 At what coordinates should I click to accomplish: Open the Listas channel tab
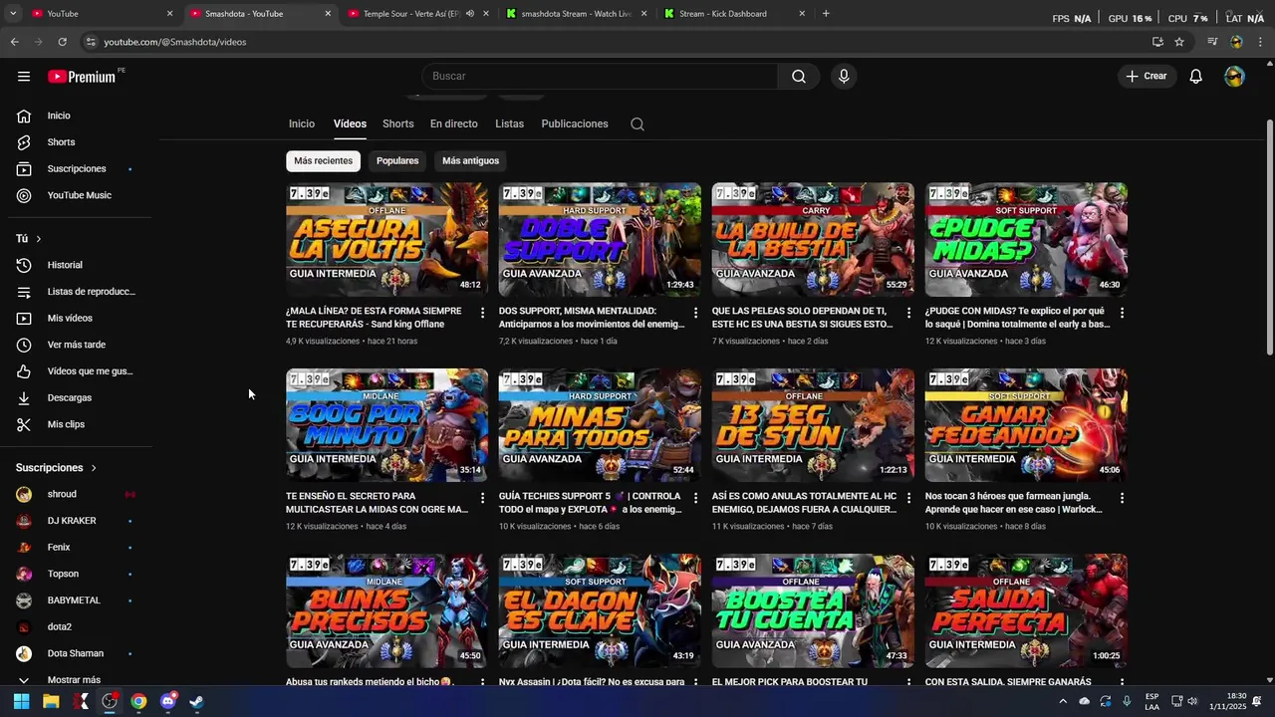[x=509, y=124]
